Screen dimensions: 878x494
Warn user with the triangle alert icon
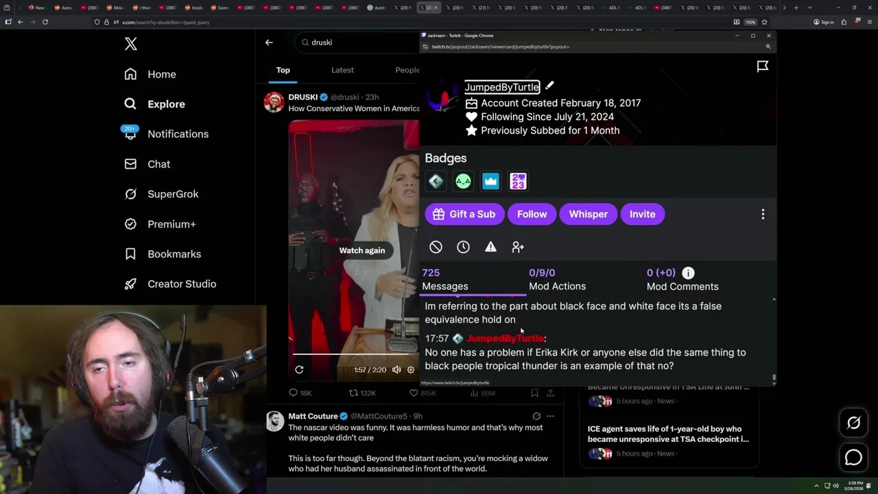point(490,247)
